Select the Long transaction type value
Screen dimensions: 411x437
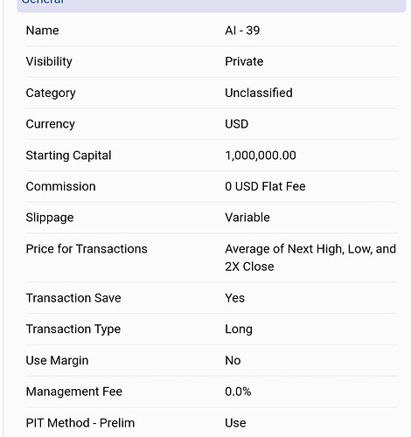tap(239, 329)
